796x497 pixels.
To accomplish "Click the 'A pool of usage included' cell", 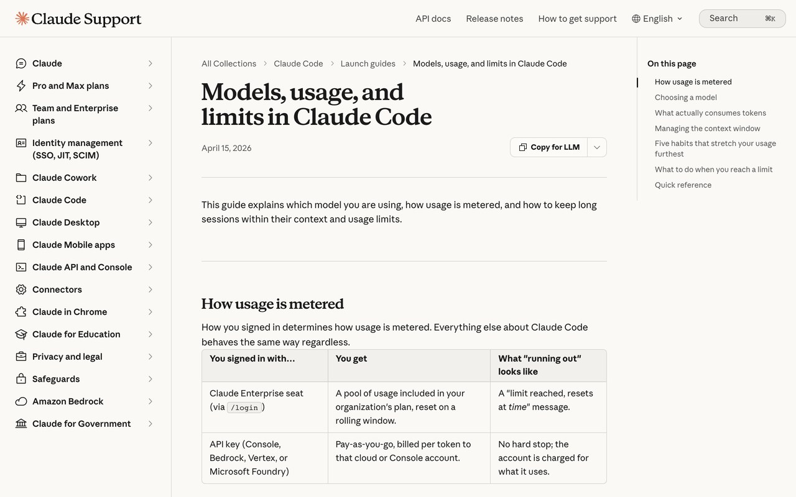I will pos(409,408).
